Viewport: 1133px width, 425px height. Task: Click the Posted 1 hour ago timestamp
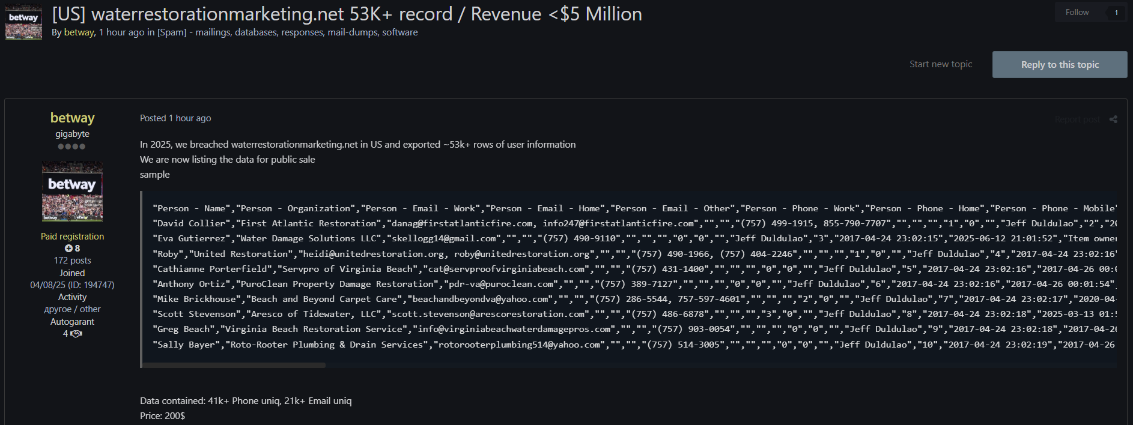click(175, 118)
